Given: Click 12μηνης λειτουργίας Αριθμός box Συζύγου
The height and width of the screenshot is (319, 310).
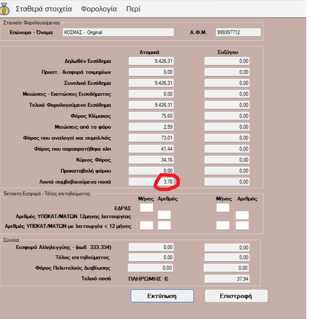Looking at the screenshot, I should click(242, 215).
